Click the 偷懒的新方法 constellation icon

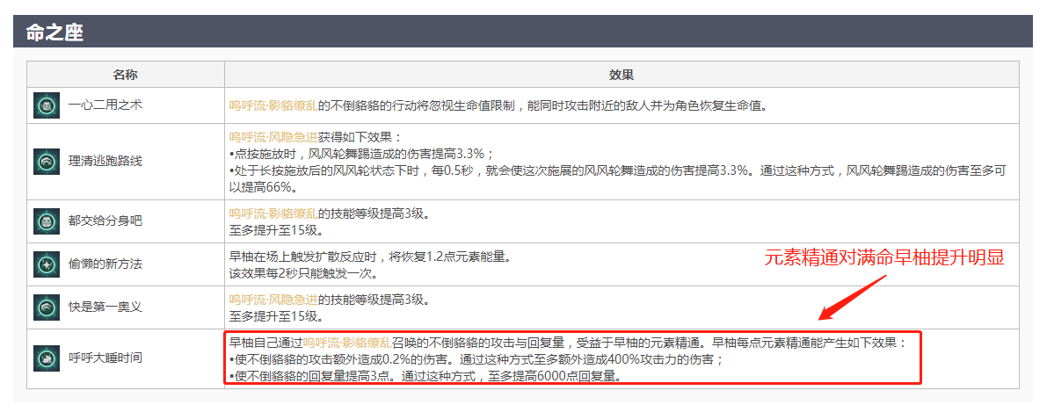(47, 264)
